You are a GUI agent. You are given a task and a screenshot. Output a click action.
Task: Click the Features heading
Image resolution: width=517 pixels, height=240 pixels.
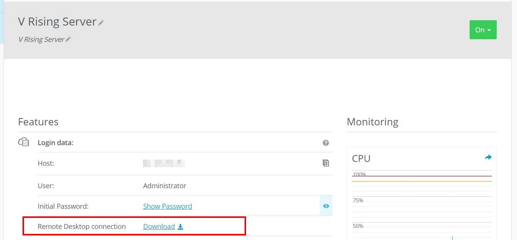(38, 122)
